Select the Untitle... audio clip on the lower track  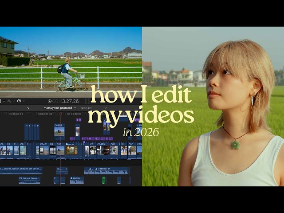pos(77,180)
